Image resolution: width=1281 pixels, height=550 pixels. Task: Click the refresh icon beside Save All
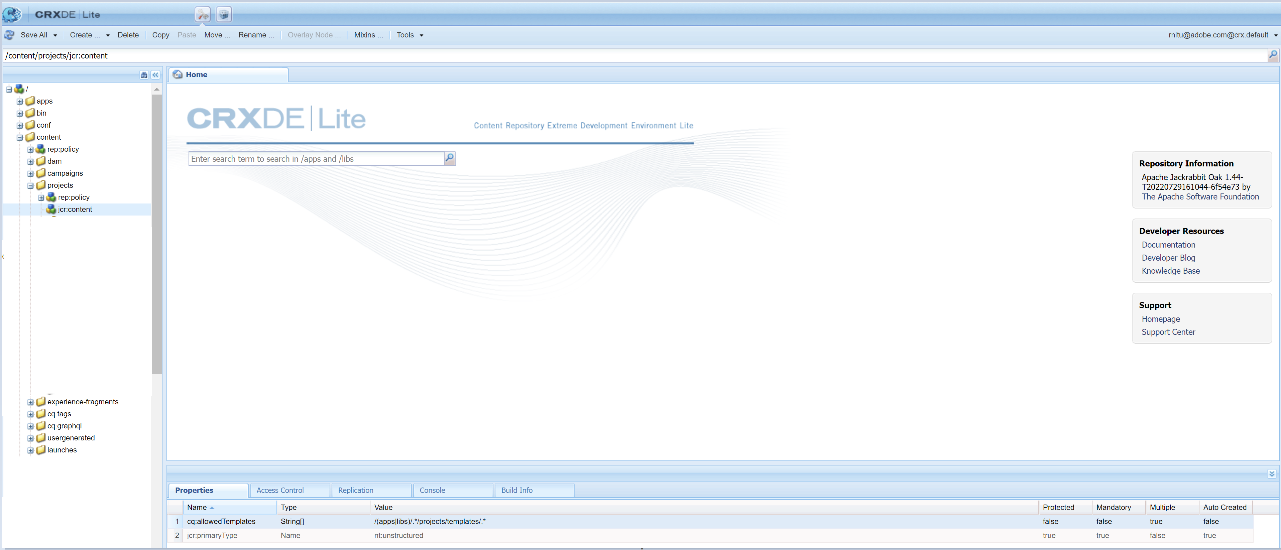[x=9, y=35]
